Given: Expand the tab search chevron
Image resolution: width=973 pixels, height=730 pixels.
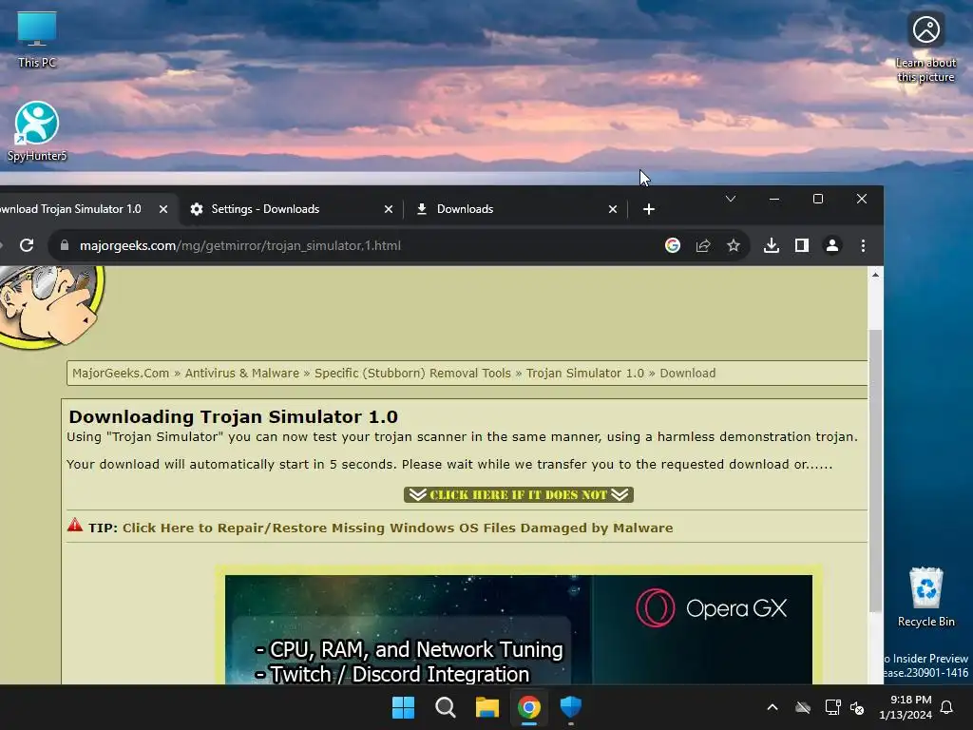Looking at the screenshot, I should (x=731, y=199).
